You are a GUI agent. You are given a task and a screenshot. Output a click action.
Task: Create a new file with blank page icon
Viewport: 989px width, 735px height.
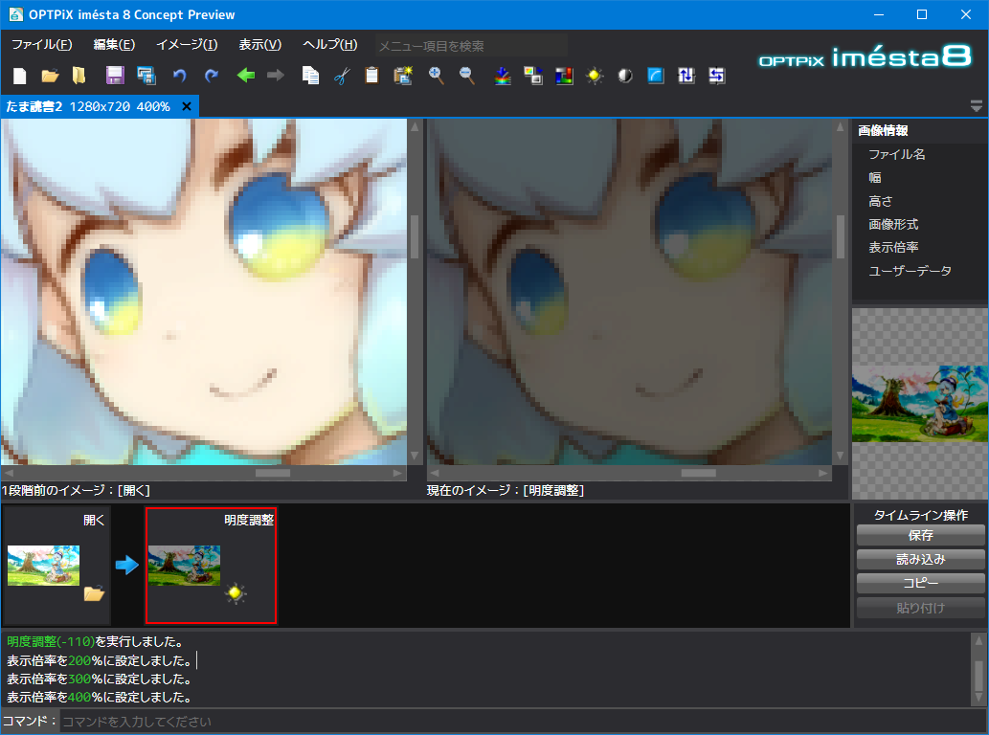[19, 77]
